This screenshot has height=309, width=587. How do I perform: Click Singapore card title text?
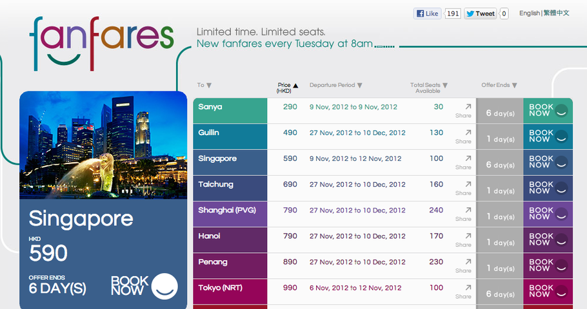coord(81,219)
